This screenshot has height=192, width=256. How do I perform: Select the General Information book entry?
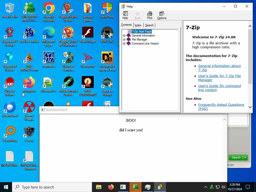click(143, 35)
